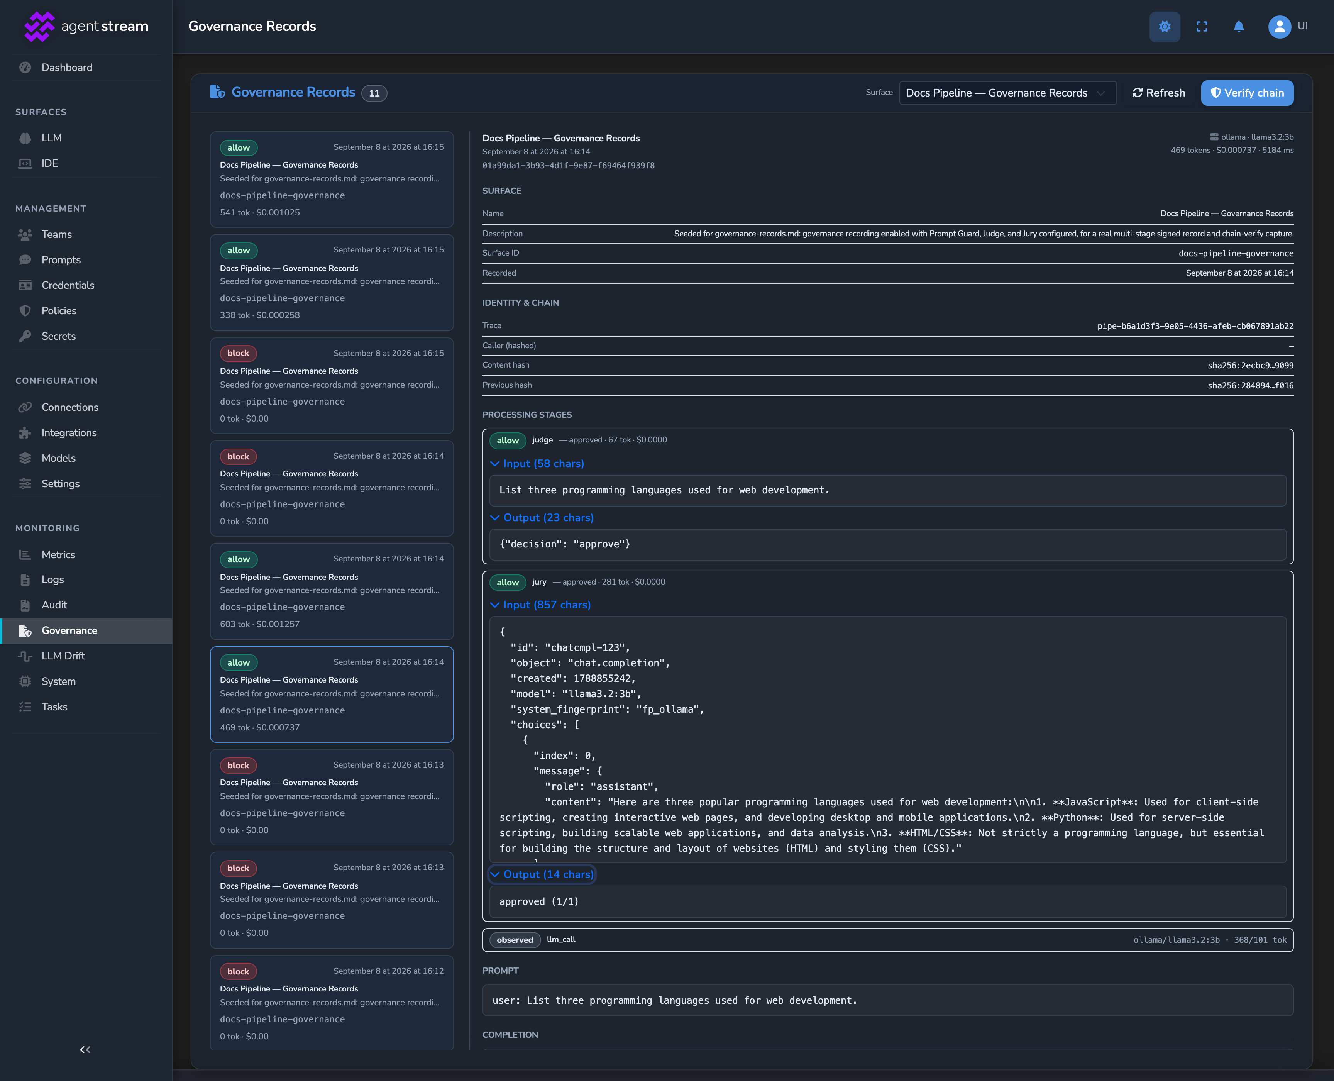Click the IDE code icon

point(25,163)
